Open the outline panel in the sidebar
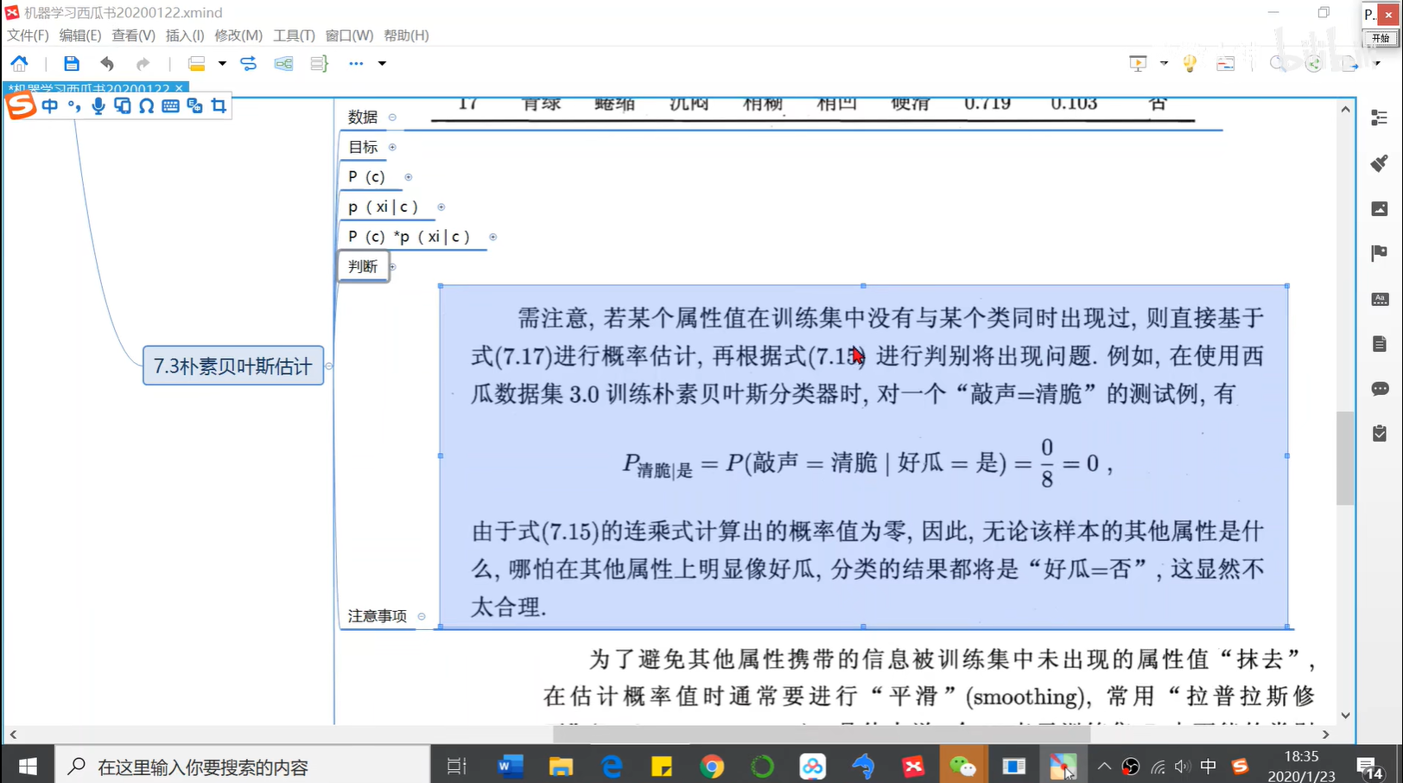The width and height of the screenshot is (1403, 783). (x=1380, y=118)
